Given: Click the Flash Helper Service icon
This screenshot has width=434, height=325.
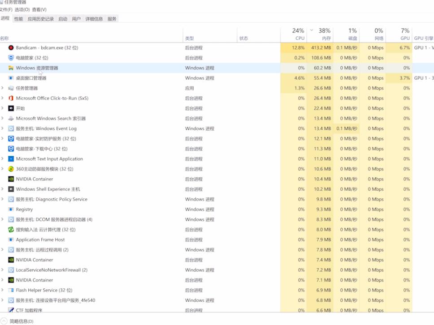Looking at the screenshot, I should coord(11,290).
